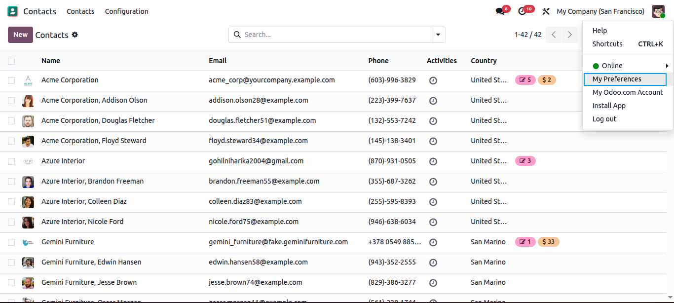Open activity clock for Floyd Steward
The image size is (674, 303).
pyautogui.click(x=433, y=141)
